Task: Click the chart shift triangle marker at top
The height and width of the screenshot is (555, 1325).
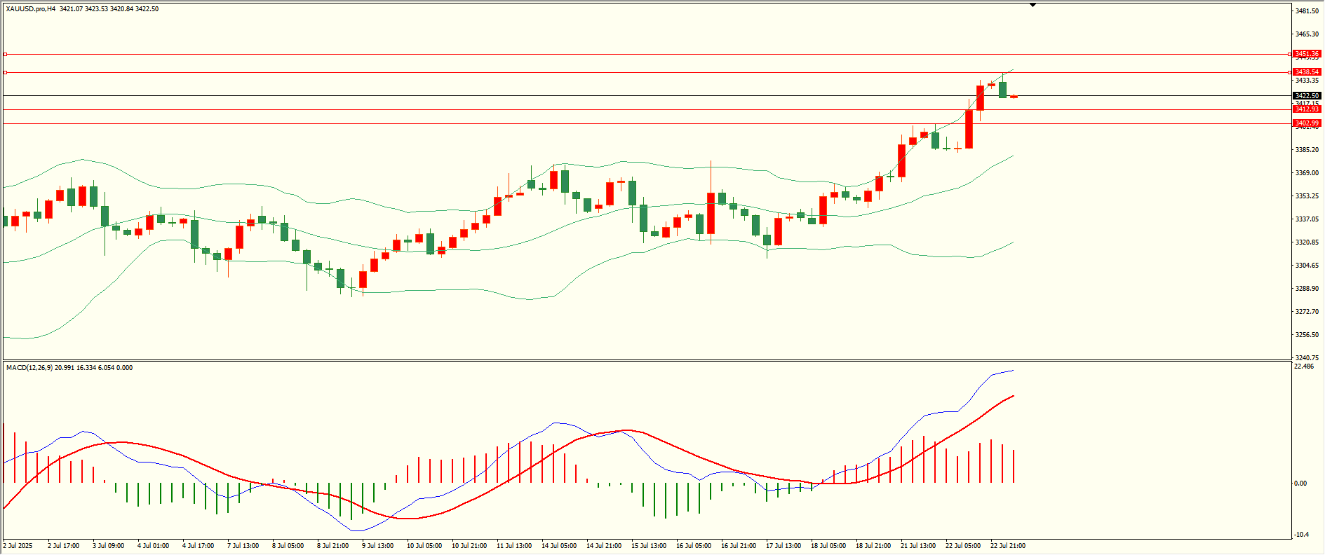Action: click(x=1033, y=5)
